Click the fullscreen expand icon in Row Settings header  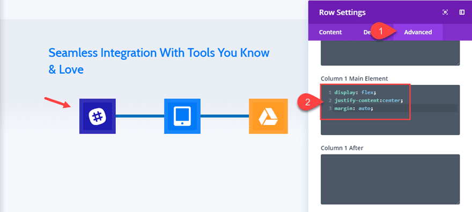coord(445,12)
